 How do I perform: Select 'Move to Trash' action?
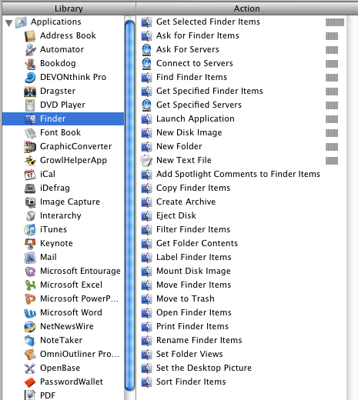[x=186, y=298]
